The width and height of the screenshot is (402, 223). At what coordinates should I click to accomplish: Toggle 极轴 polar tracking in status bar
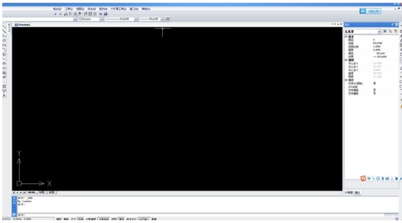(81, 219)
